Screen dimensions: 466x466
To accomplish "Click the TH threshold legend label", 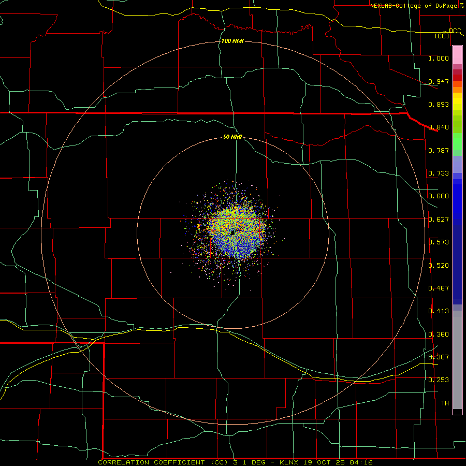I will (445, 403).
